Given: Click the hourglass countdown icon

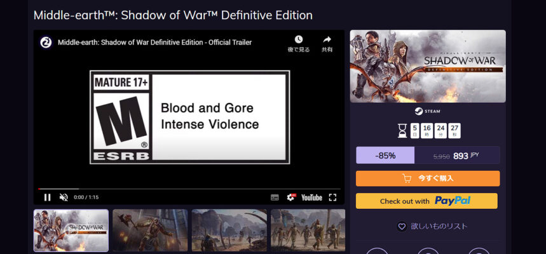Looking at the screenshot, I should [x=402, y=131].
